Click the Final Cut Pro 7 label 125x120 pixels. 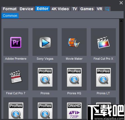point(16,93)
